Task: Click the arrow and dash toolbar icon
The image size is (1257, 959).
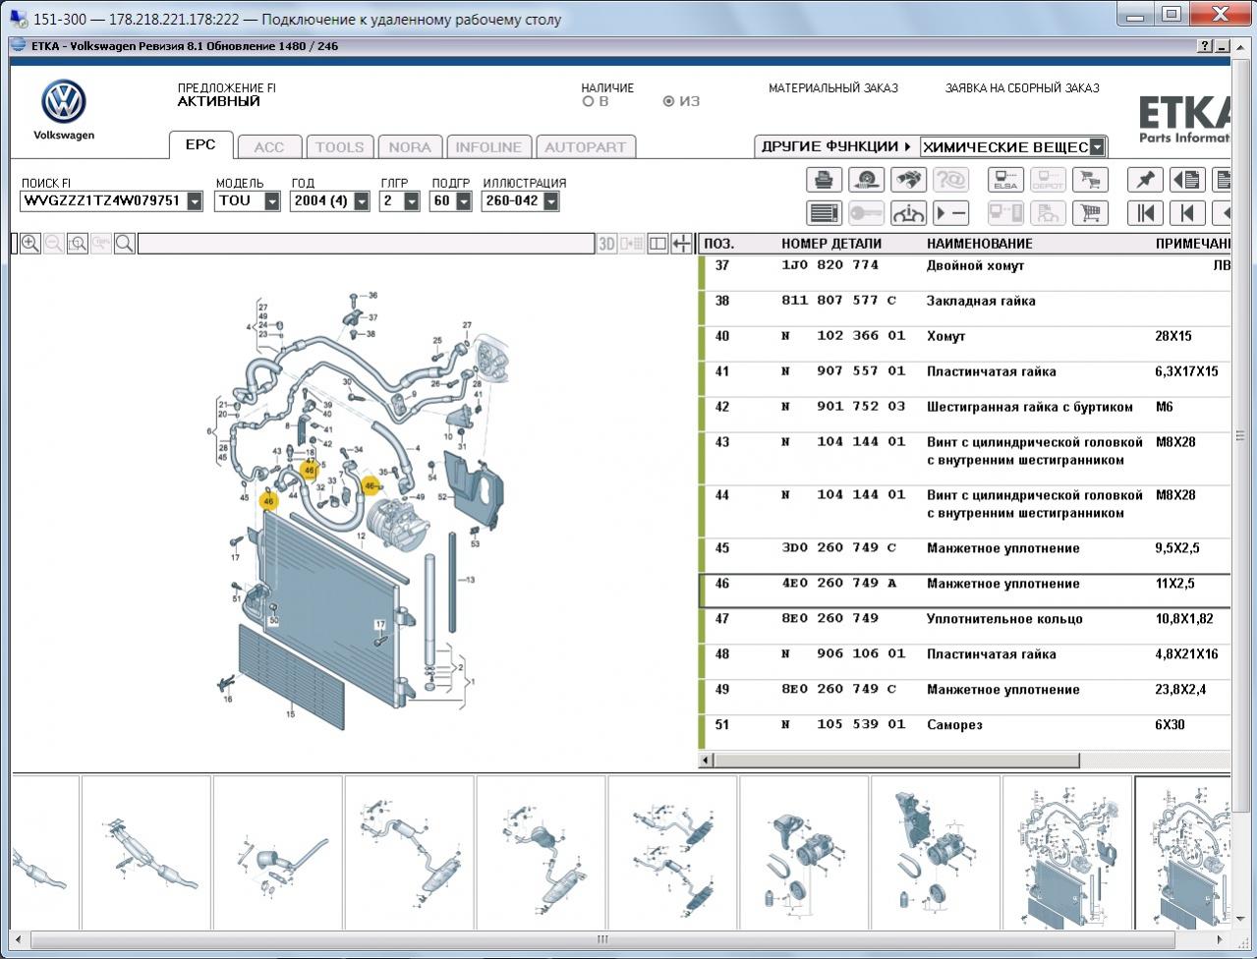Action: pyautogui.click(x=950, y=212)
